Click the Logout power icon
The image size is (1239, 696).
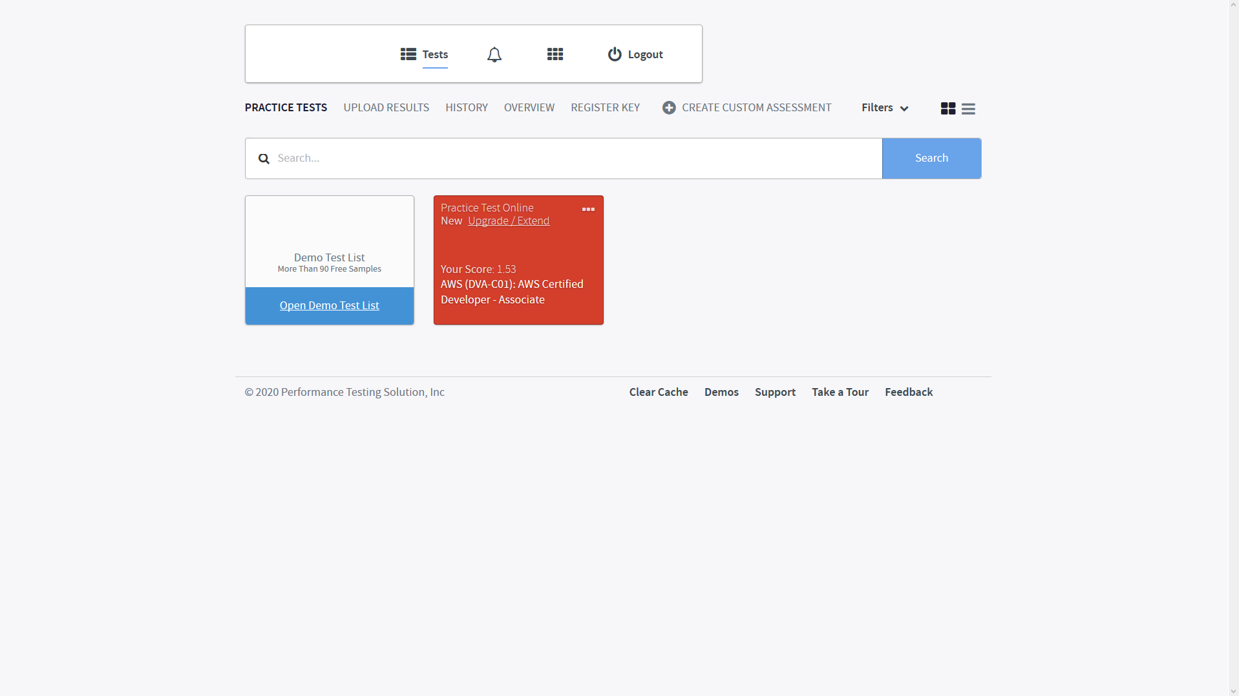pyautogui.click(x=614, y=54)
